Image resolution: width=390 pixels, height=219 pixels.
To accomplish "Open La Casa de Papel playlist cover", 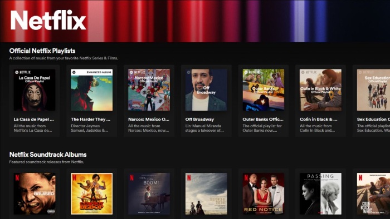I will [x=35, y=90].
